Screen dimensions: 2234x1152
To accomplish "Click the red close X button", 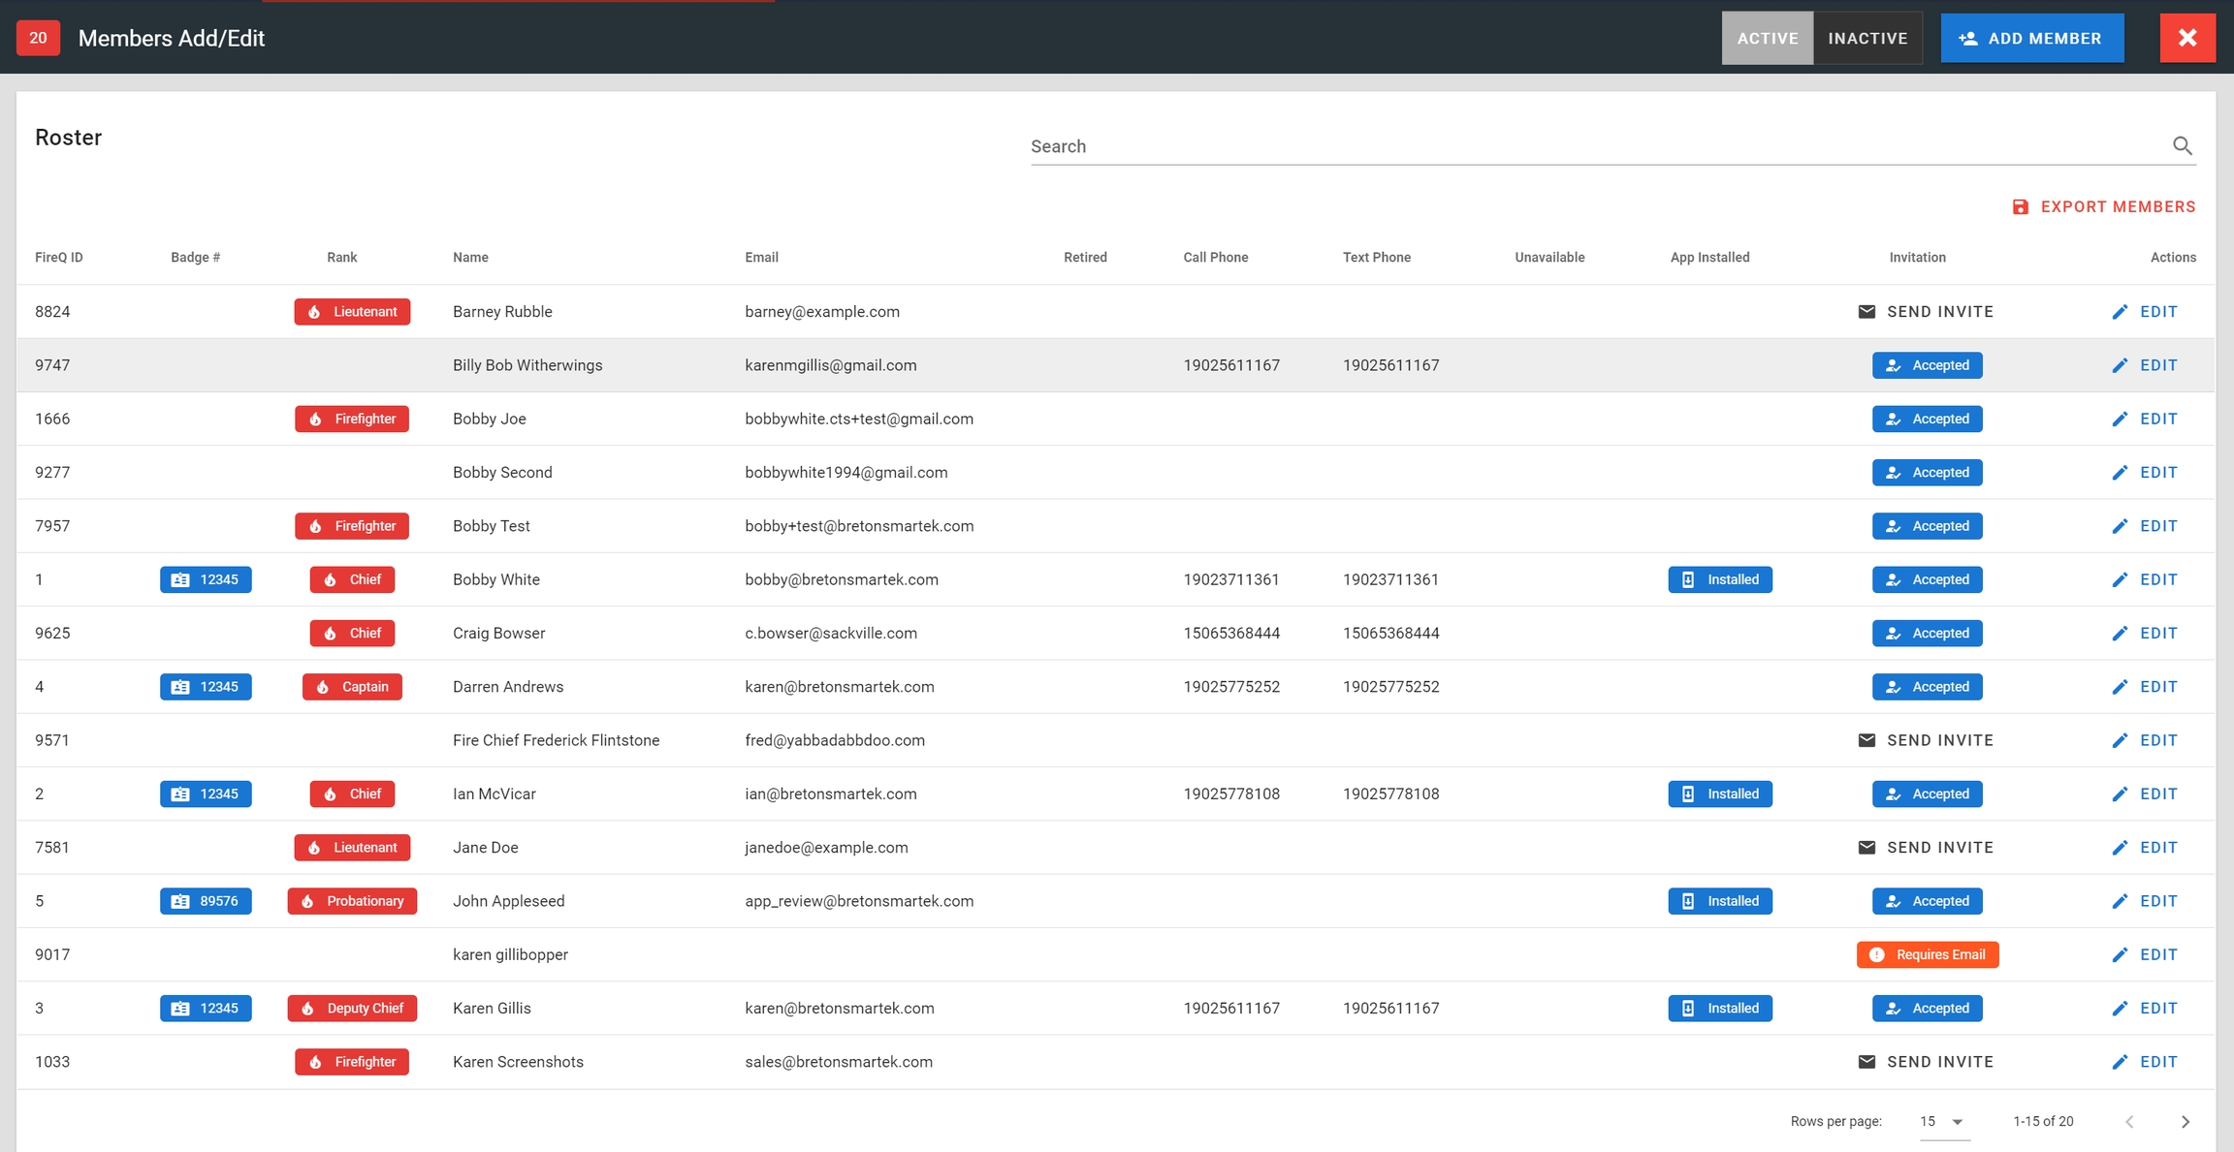I will click(x=2186, y=38).
